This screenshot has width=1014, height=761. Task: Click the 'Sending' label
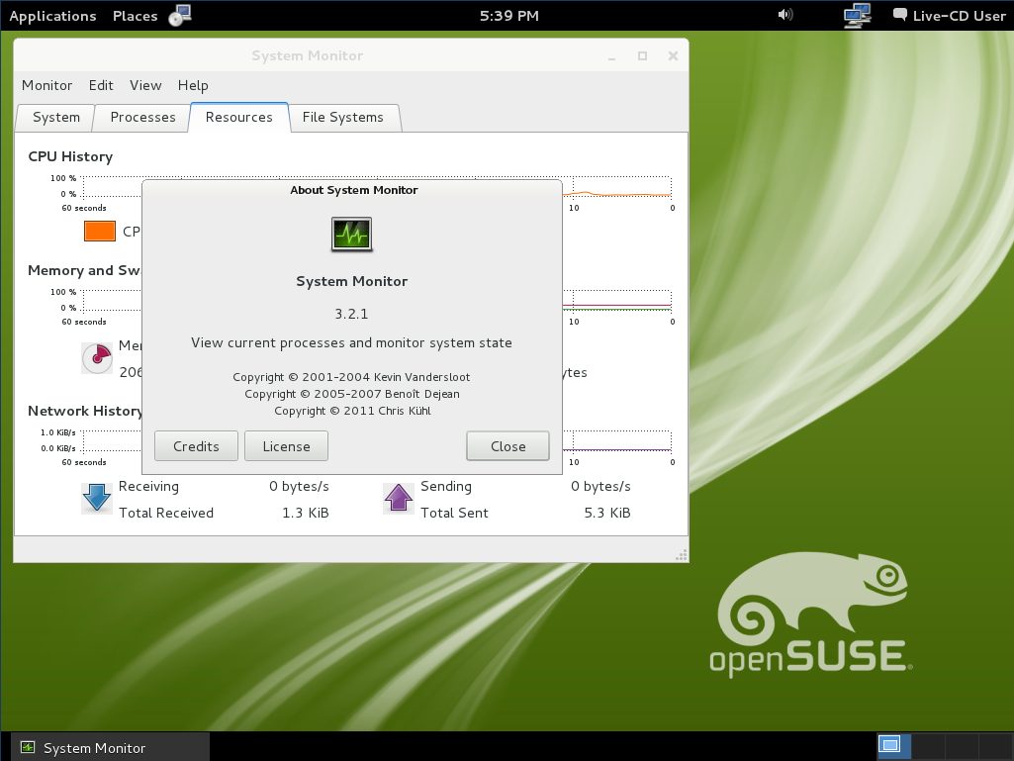[x=446, y=487]
